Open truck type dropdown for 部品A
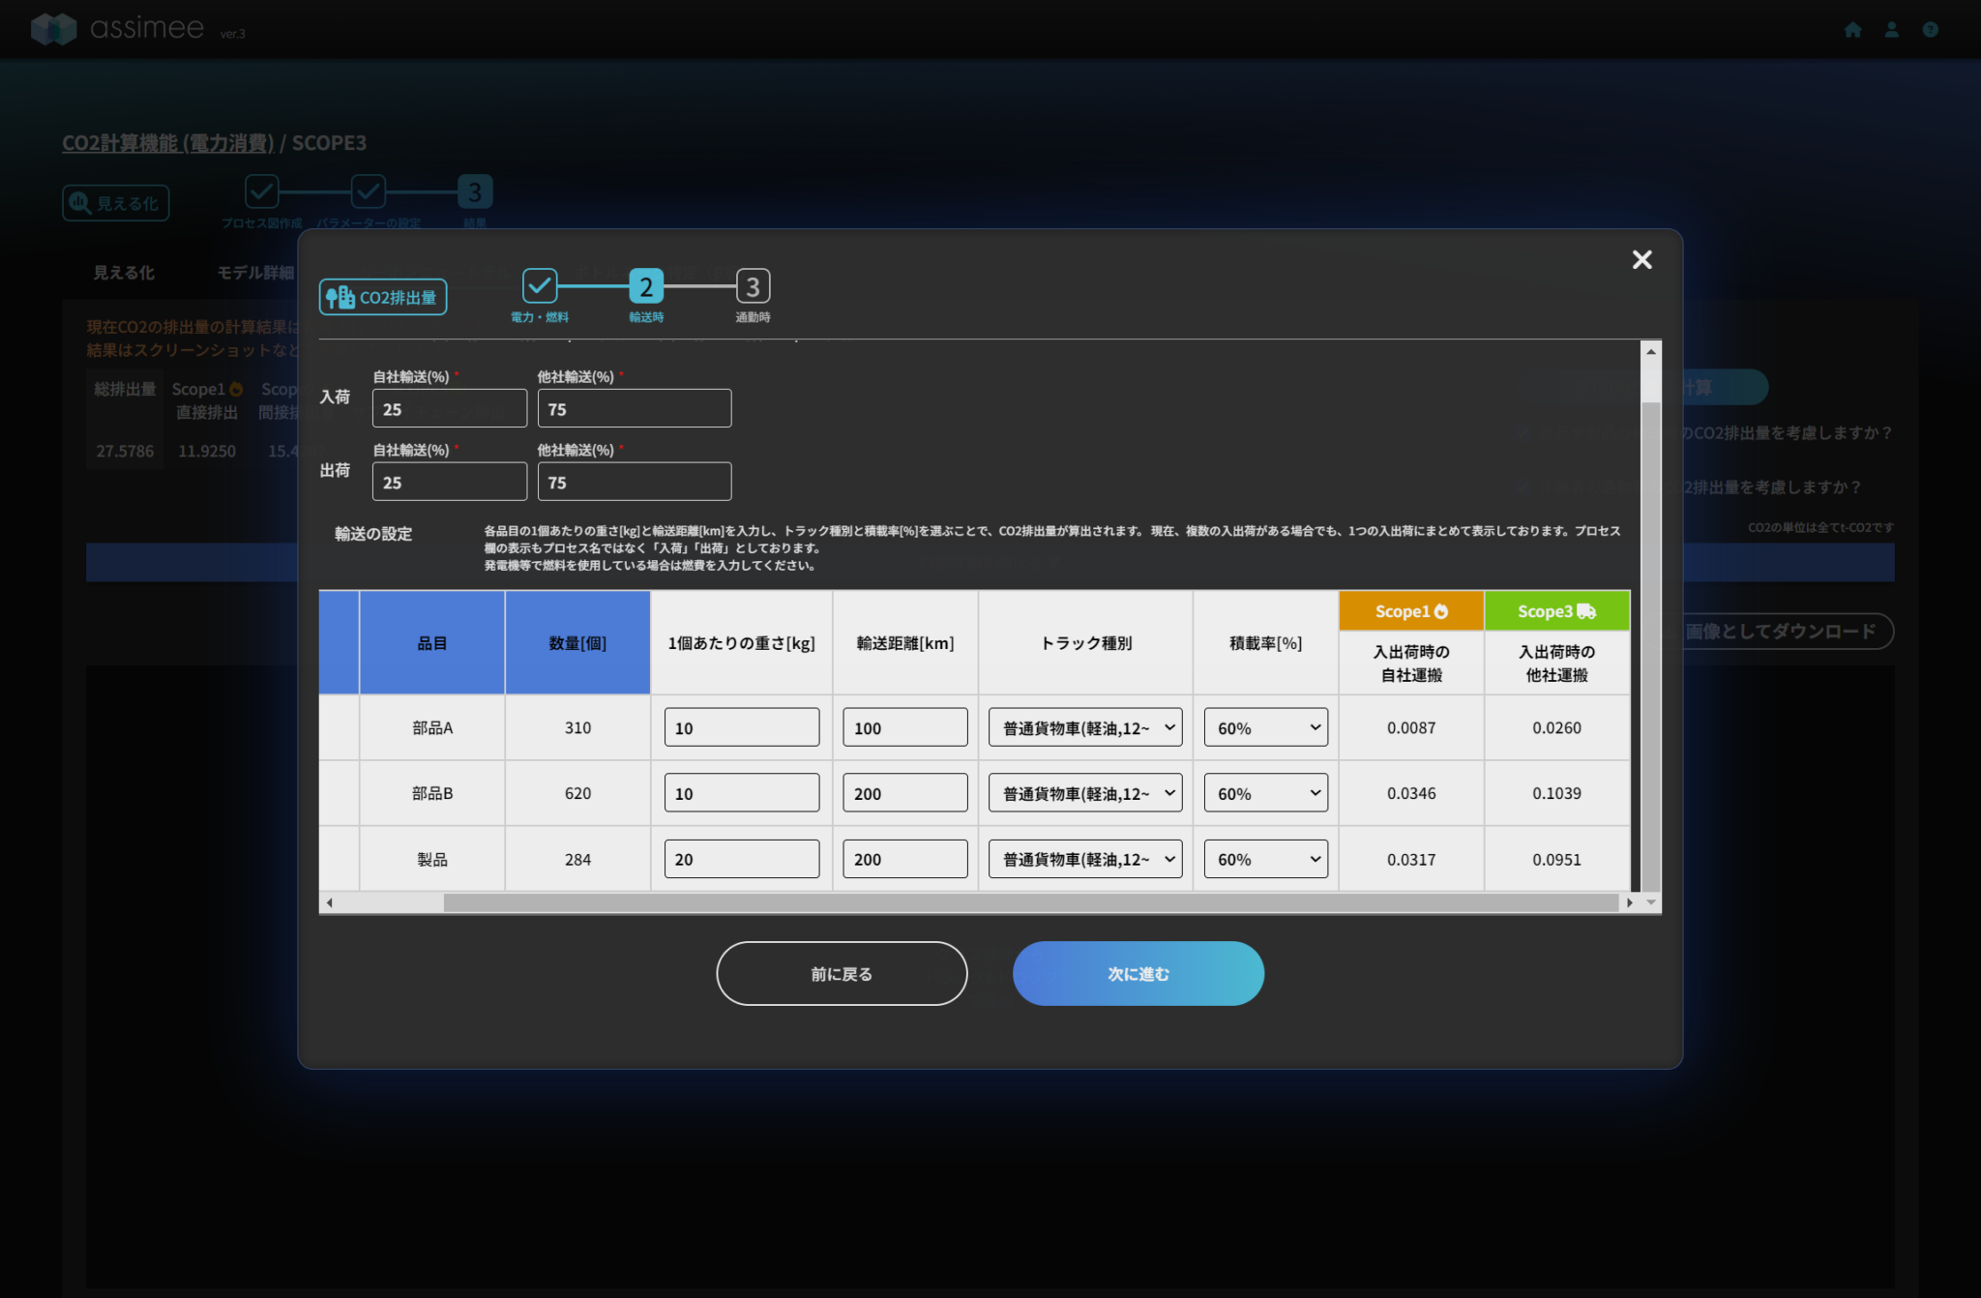Screen dimensions: 1981x1298 [x=1085, y=727]
